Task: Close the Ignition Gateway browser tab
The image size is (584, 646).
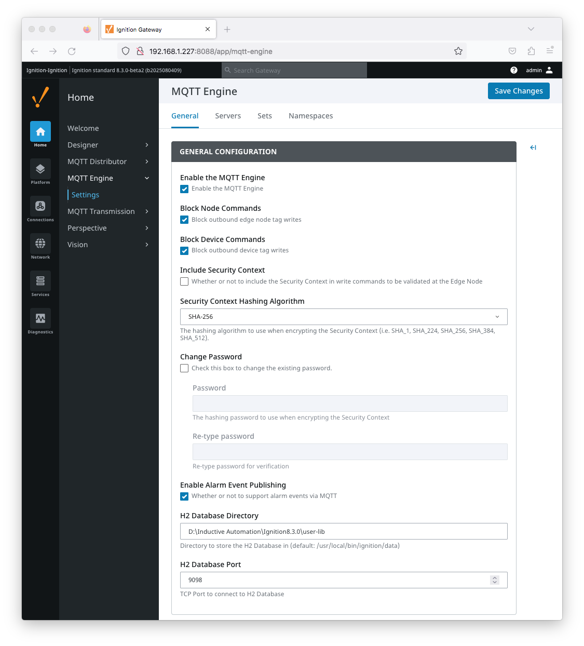Action: 208,29
